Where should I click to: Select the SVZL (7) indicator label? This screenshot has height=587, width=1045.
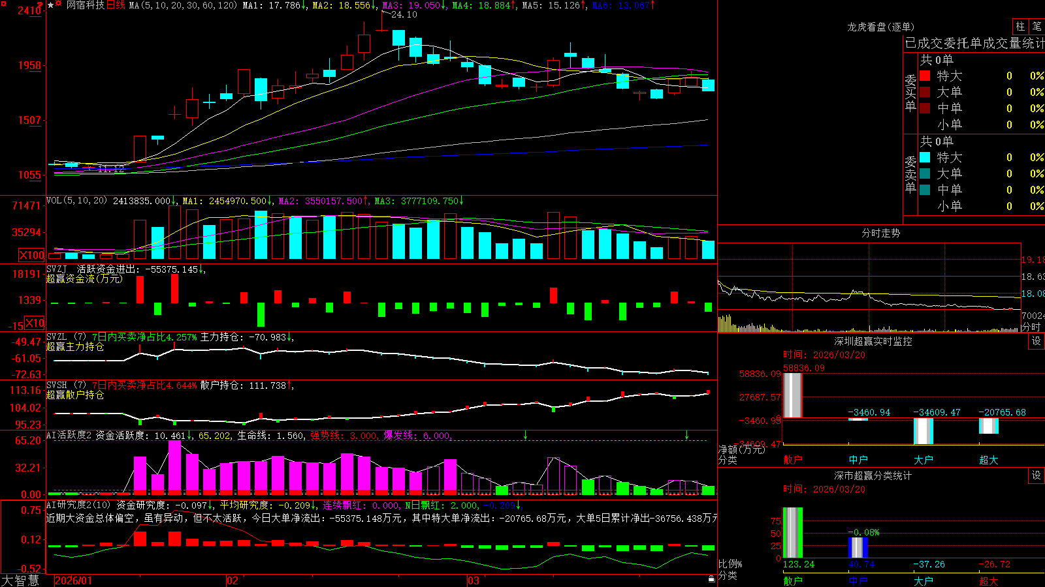pos(66,337)
